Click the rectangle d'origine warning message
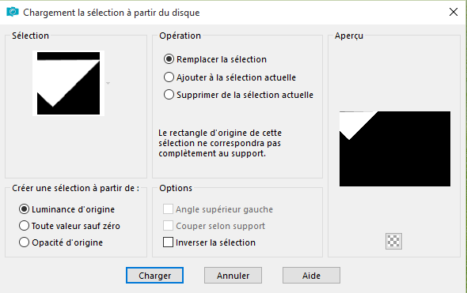The image size is (467, 293). coord(220,143)
